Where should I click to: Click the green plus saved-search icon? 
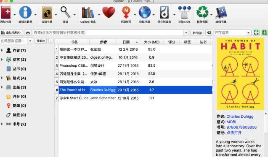tap(264, 32)
